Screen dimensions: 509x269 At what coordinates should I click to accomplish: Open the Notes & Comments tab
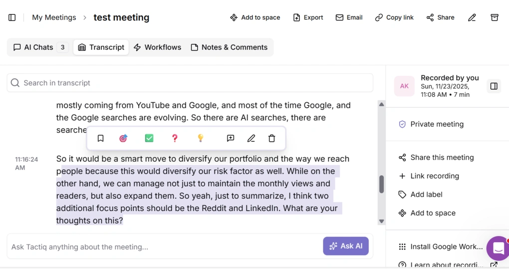(x=229, y=47)
